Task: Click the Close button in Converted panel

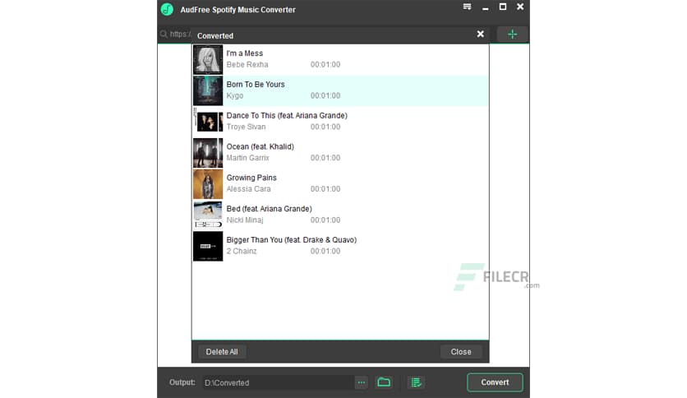Action: pos(461,351)
